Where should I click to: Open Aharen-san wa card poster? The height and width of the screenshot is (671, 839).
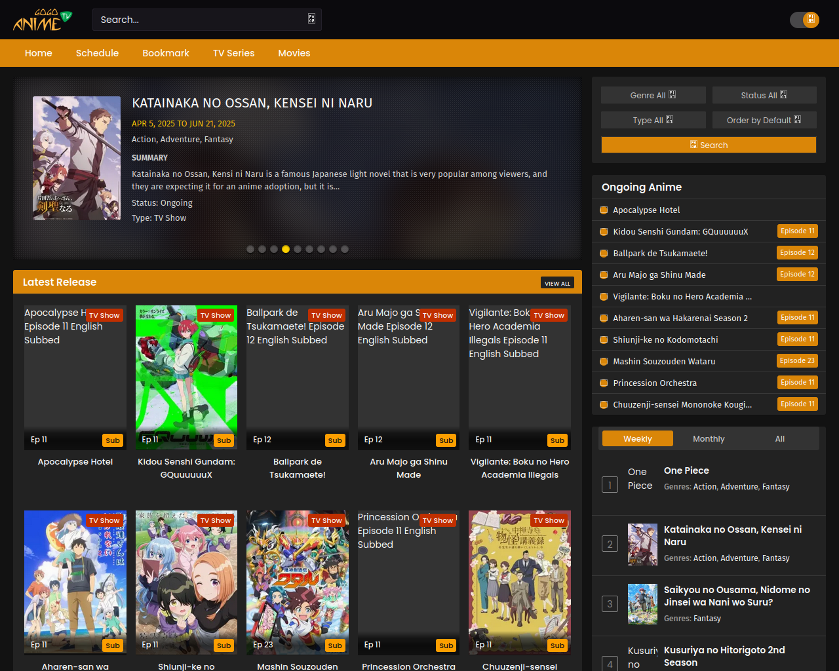[75, 583]
